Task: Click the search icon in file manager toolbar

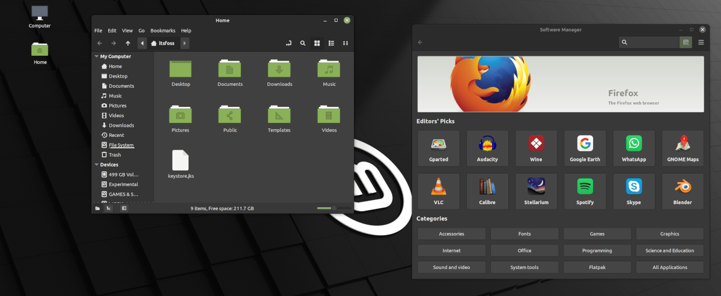Action: (x=302, y=43)
